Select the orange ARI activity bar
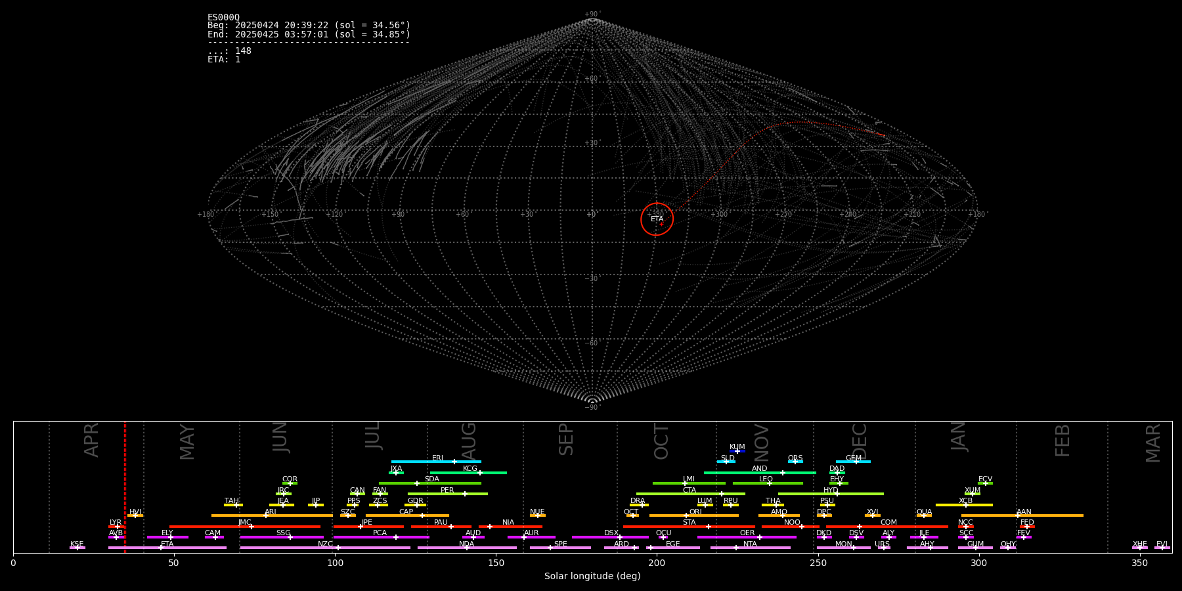The width and height of the screenshot is (1182, 591). pos(271,515)
